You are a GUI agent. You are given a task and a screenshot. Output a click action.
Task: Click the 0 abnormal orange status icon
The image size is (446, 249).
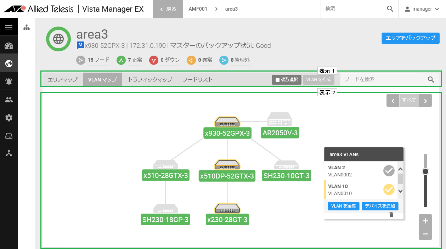pos(191,60)
